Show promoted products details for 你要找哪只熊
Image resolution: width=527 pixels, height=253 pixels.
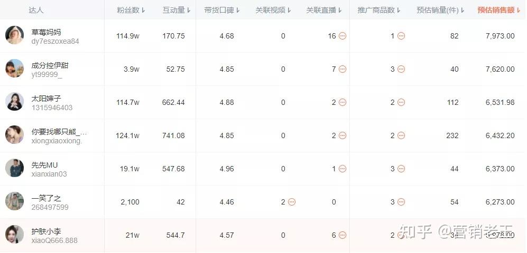(x=401, y=135)
